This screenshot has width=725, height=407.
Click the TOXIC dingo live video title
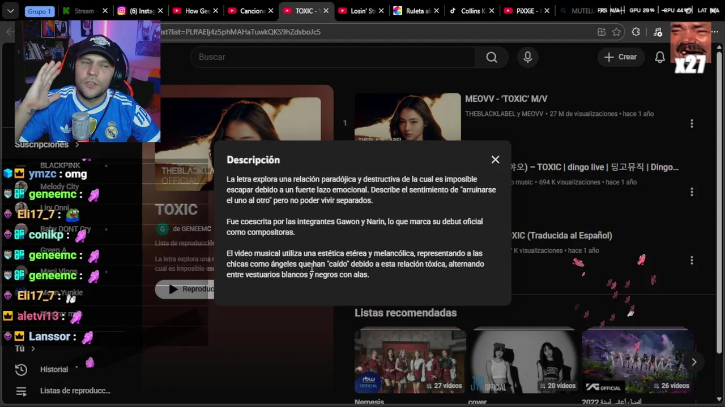pyautogui.click(x=595, y=167)
